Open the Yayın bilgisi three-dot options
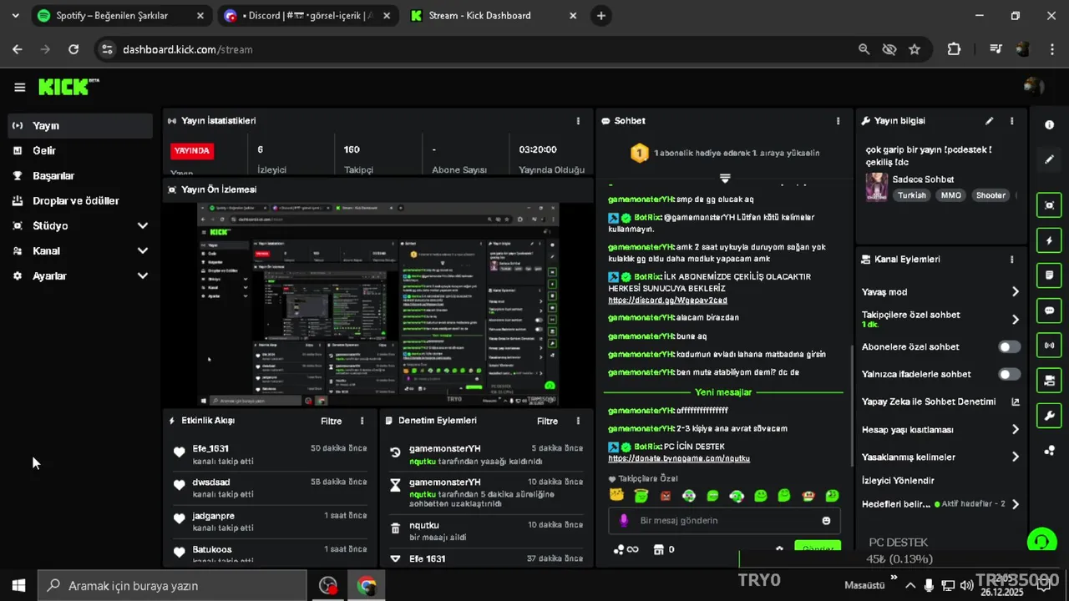 tap(1011, 121)
